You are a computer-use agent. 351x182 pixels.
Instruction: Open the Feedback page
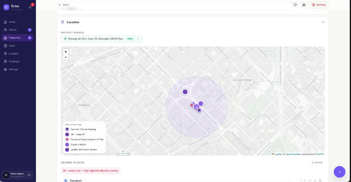coord(18,62)
